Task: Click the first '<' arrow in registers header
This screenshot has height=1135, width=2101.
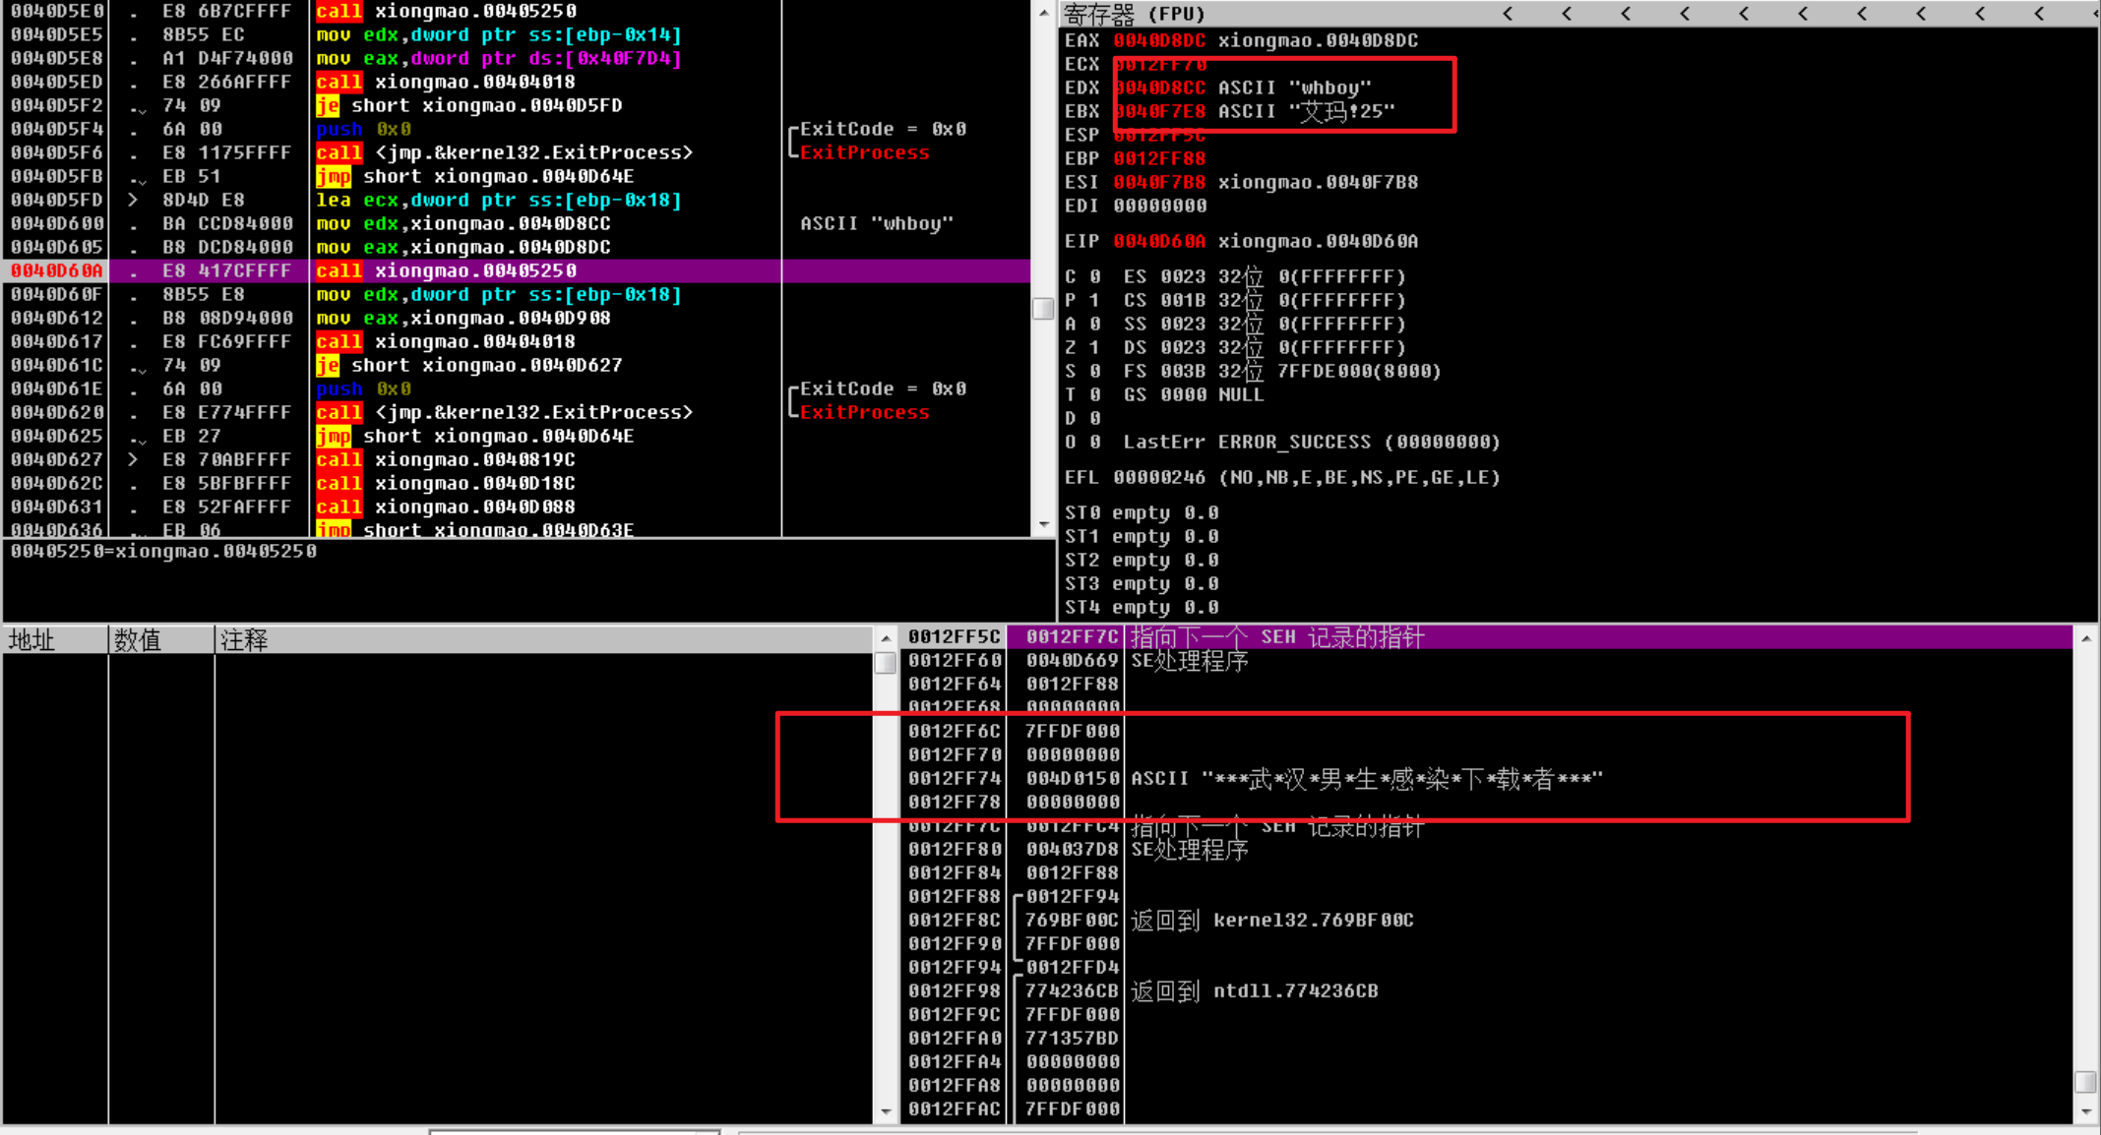Action: click(x=1508, y=14)
